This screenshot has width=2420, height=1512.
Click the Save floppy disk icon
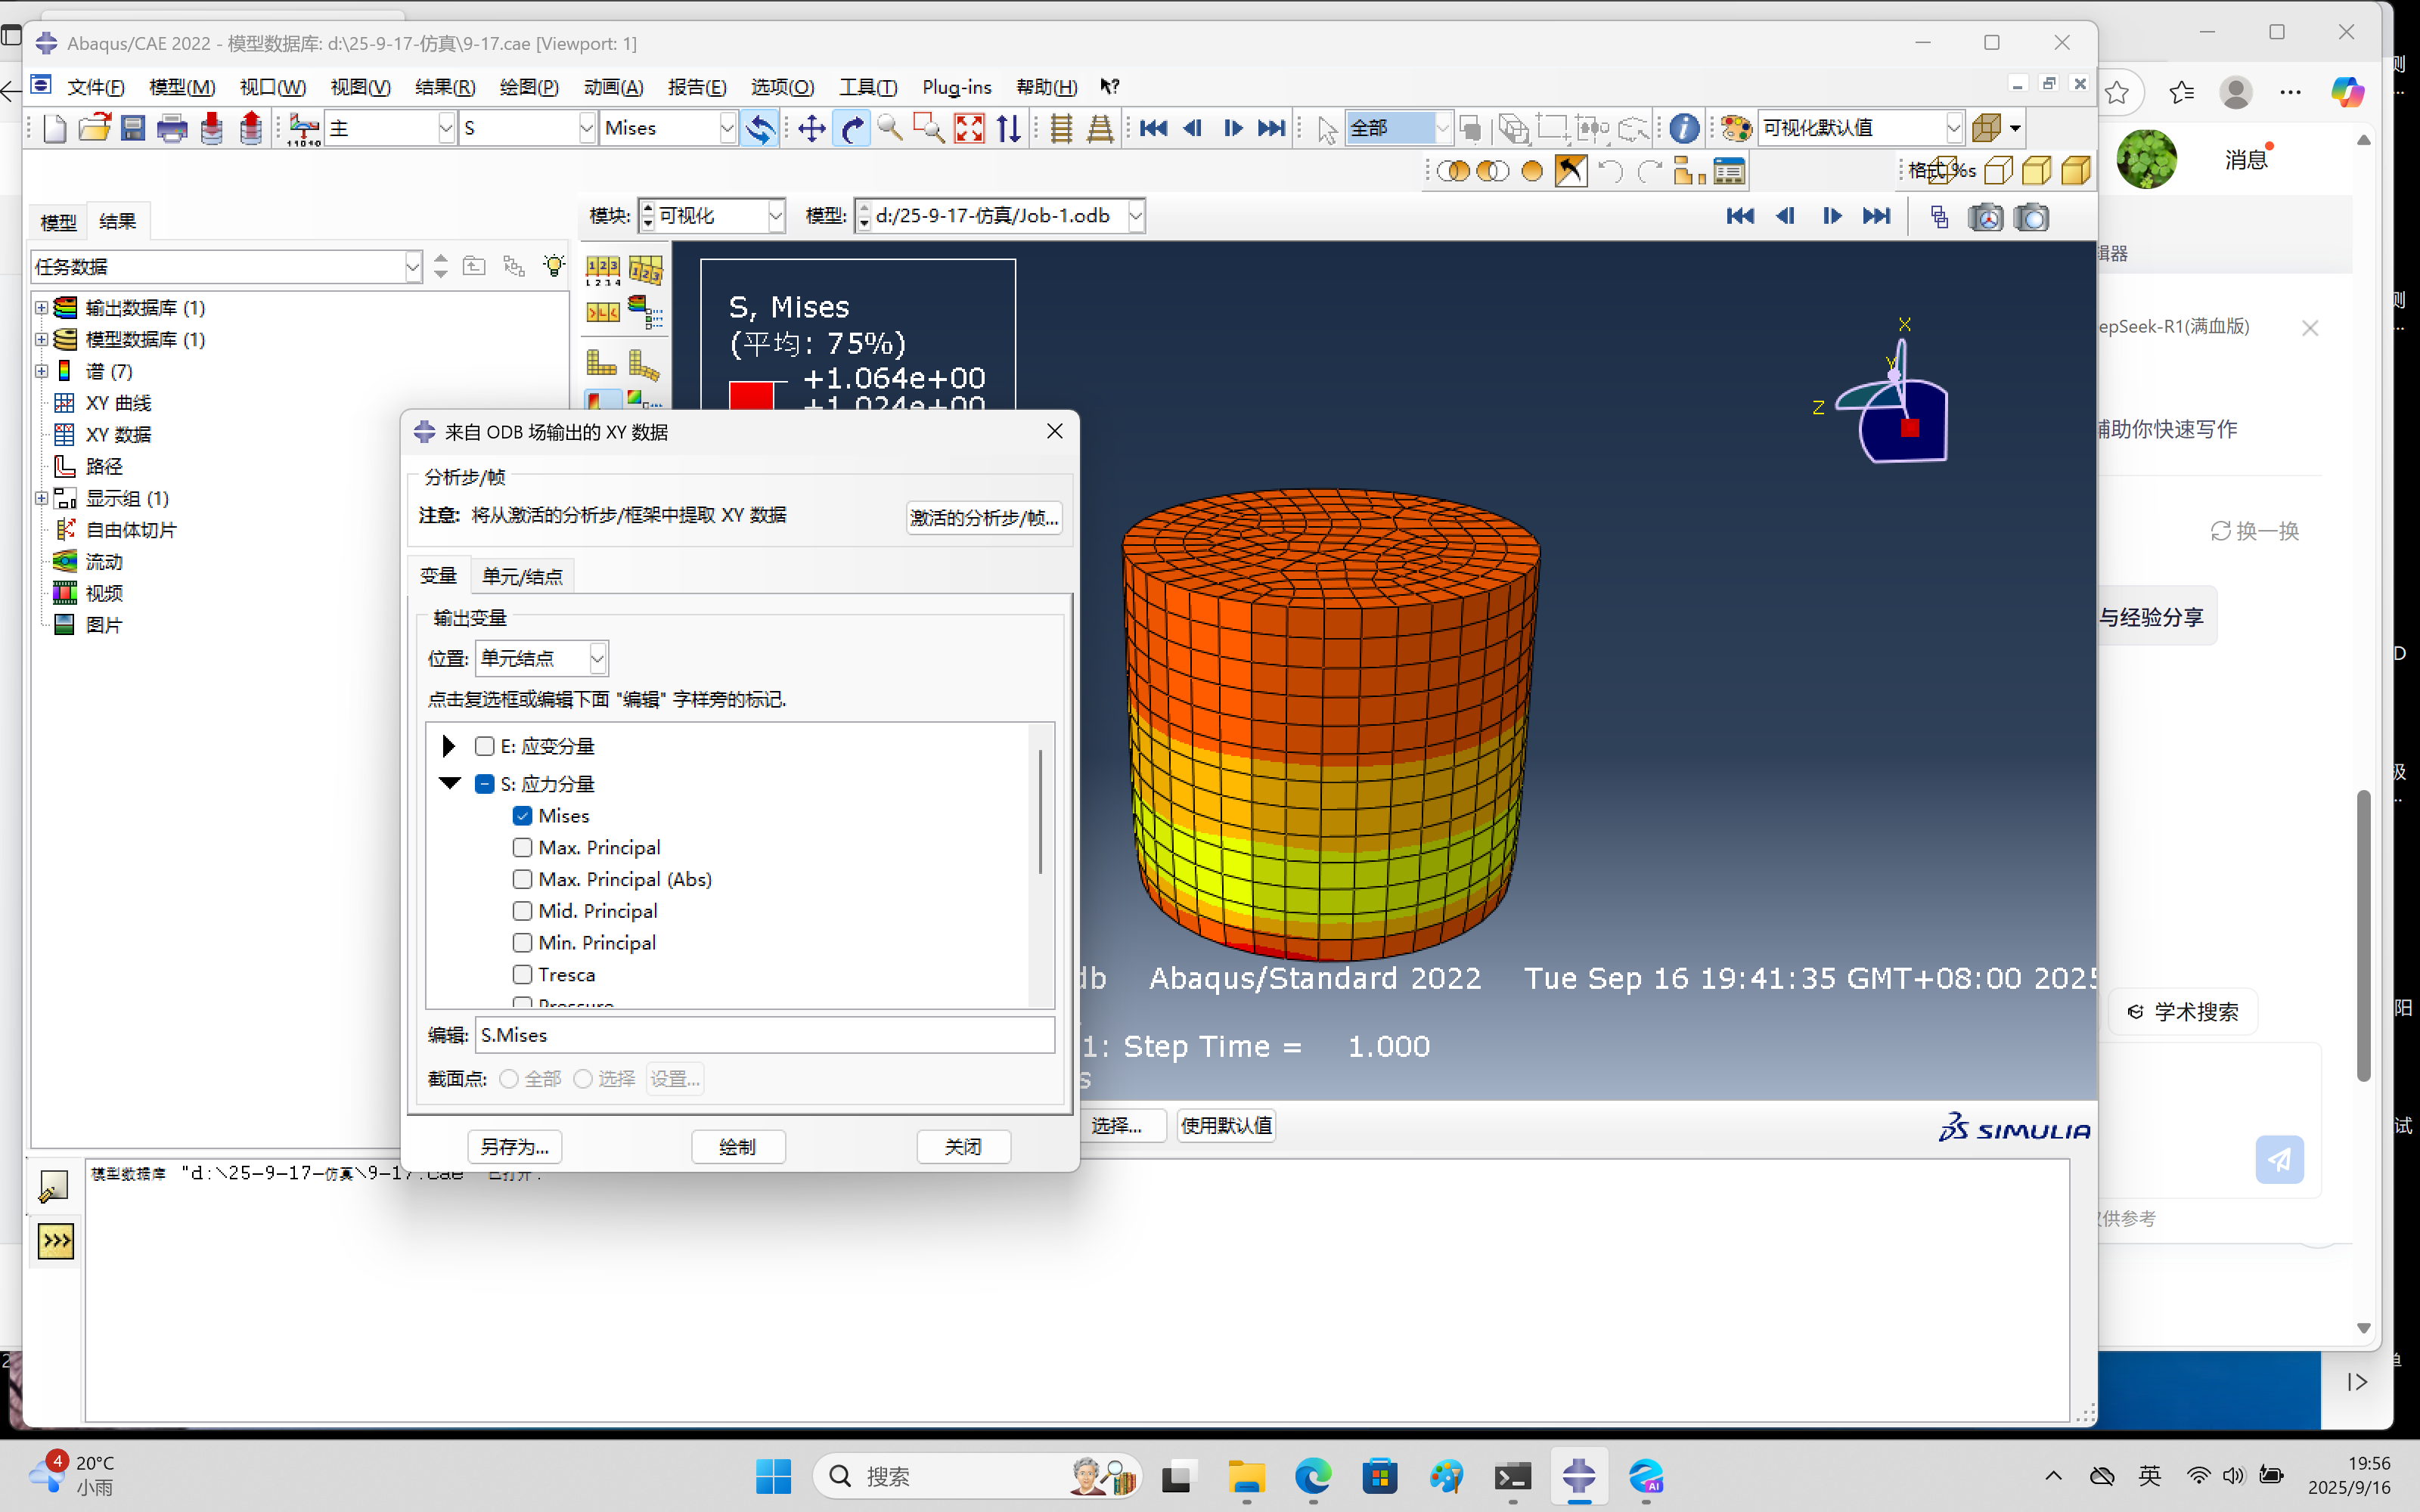[133, 129]
